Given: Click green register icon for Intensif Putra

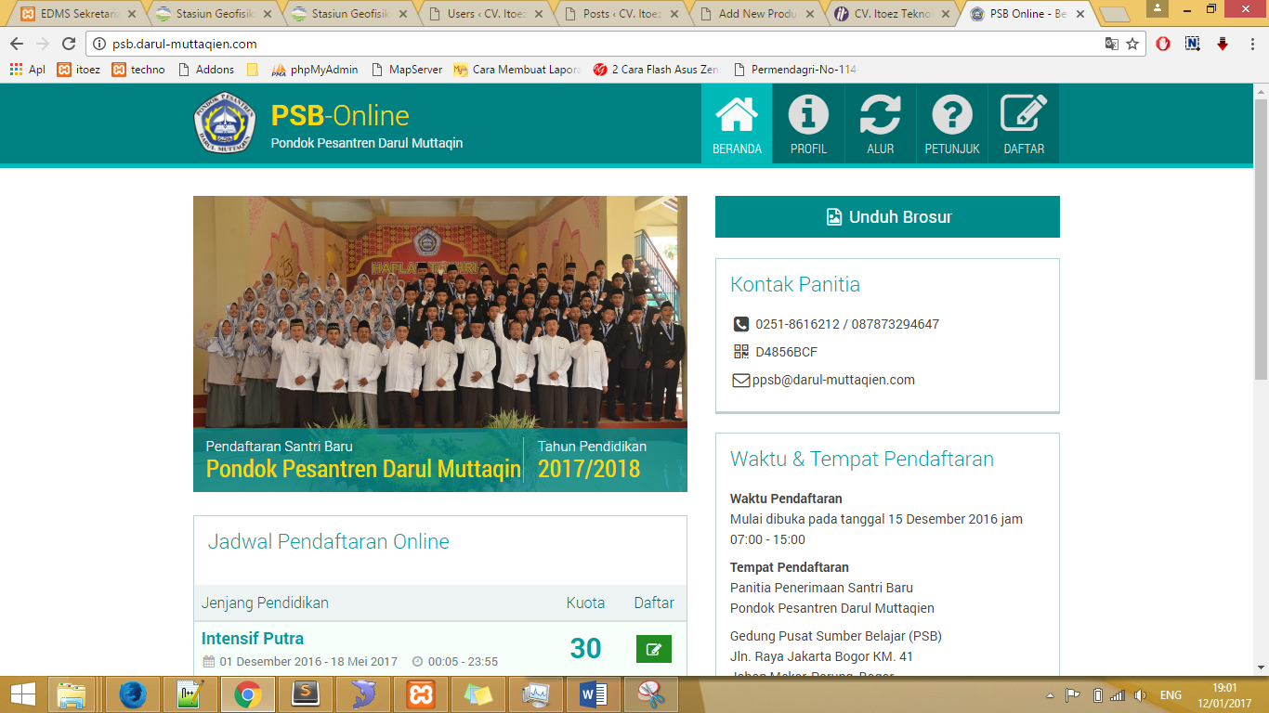Looking at the screenshot, I should pyautogui.click(x=654, y=649).
